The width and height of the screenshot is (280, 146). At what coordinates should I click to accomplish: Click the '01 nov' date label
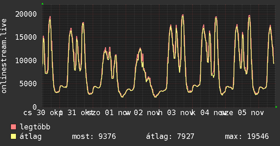pyautogui.click(x=118, y=113)
